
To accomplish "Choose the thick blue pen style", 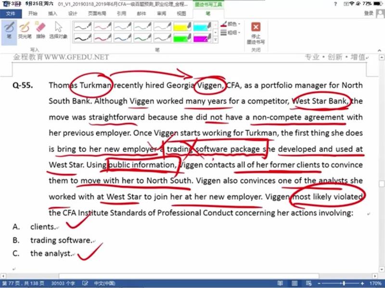I will (x=123, y=38).
